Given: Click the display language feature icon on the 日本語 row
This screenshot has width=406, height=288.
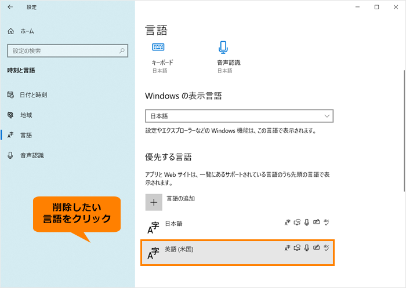Looking at the screenshot, I should (288, 223).
